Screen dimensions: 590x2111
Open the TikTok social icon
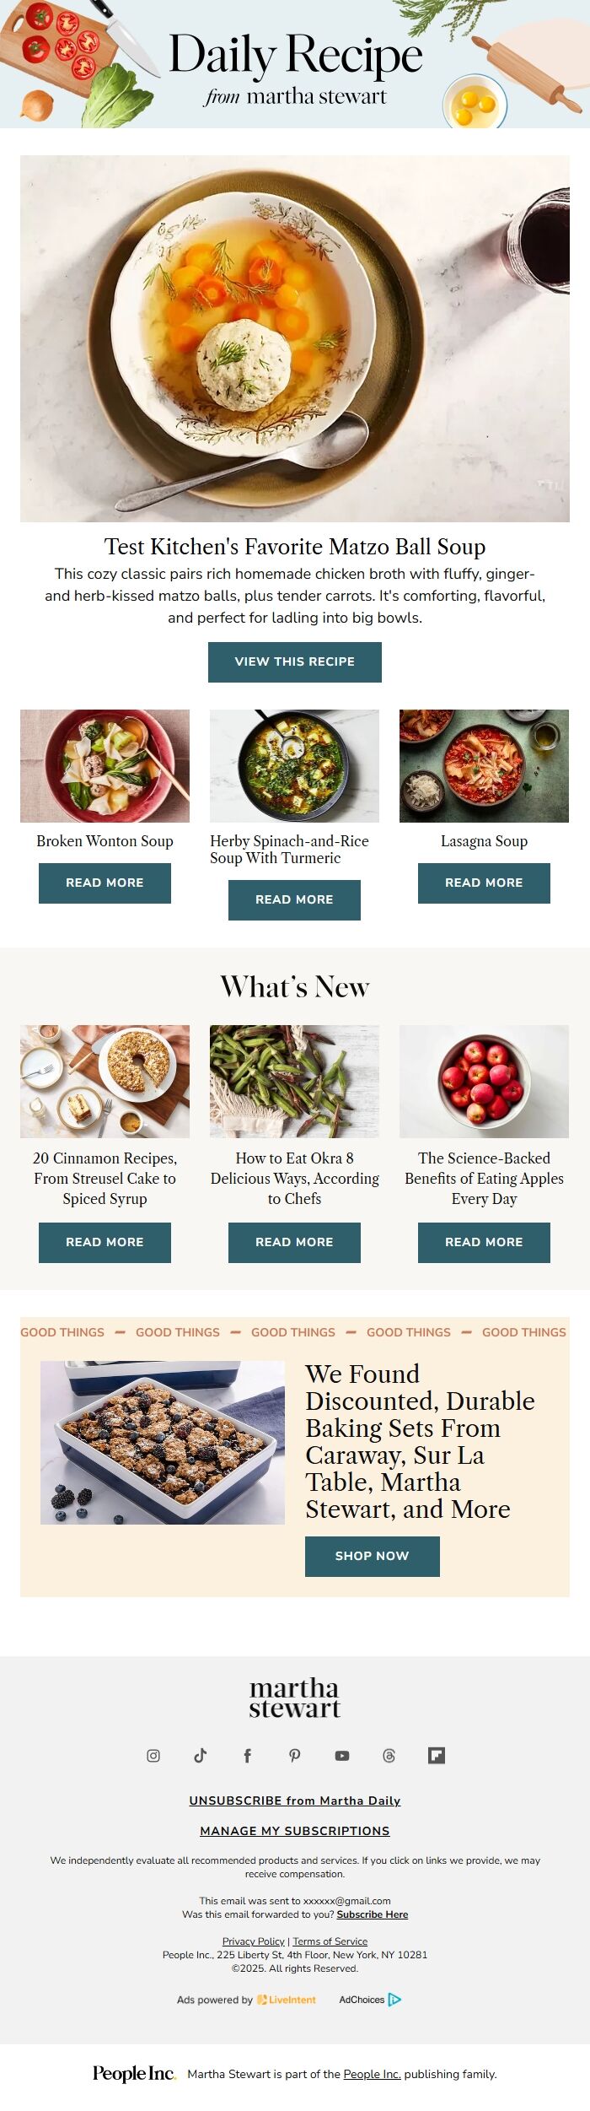pos(201,1755)
